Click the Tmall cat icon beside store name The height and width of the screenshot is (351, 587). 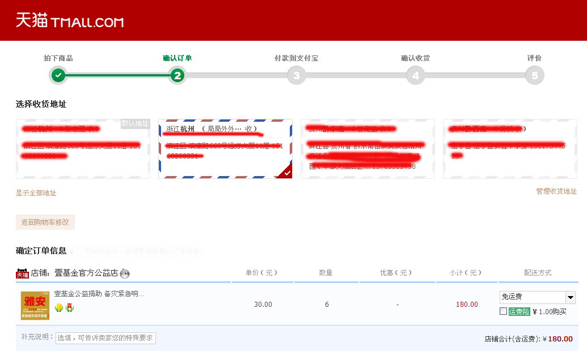click(22, 273)
